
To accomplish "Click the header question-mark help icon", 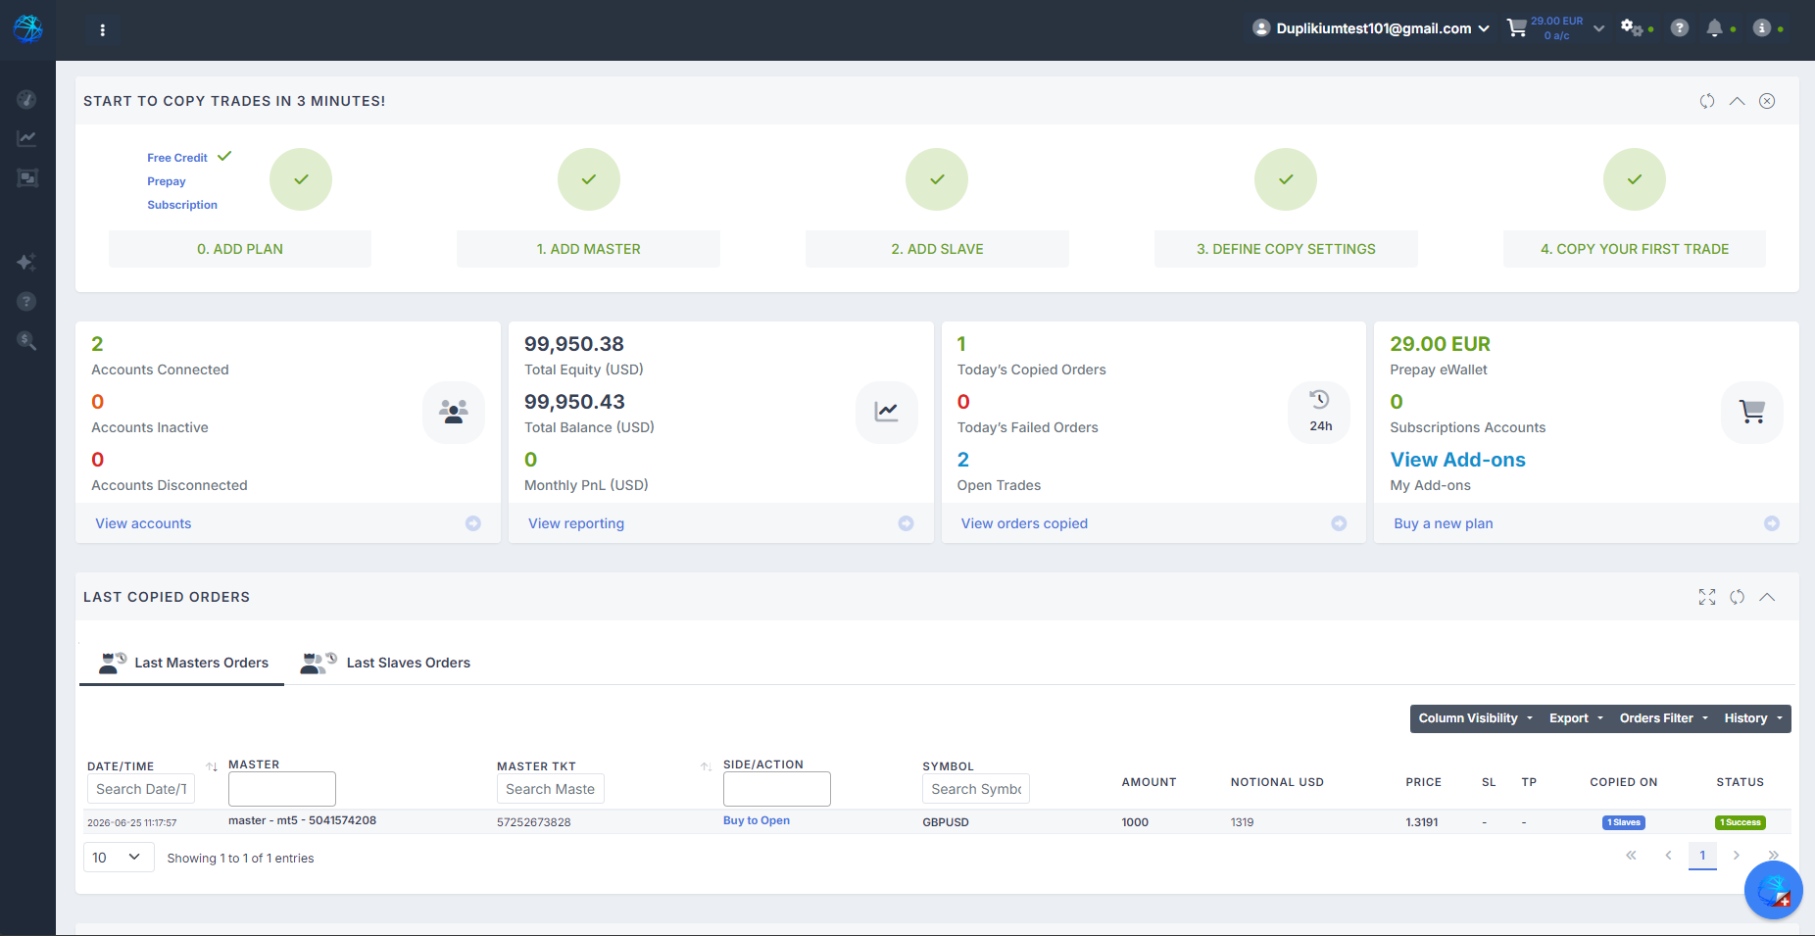I will [x=1680, y=28].
